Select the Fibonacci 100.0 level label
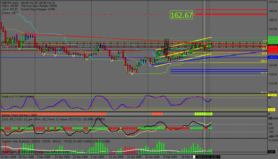This screenshot has width=278, height=159. (x=264, y=61)
